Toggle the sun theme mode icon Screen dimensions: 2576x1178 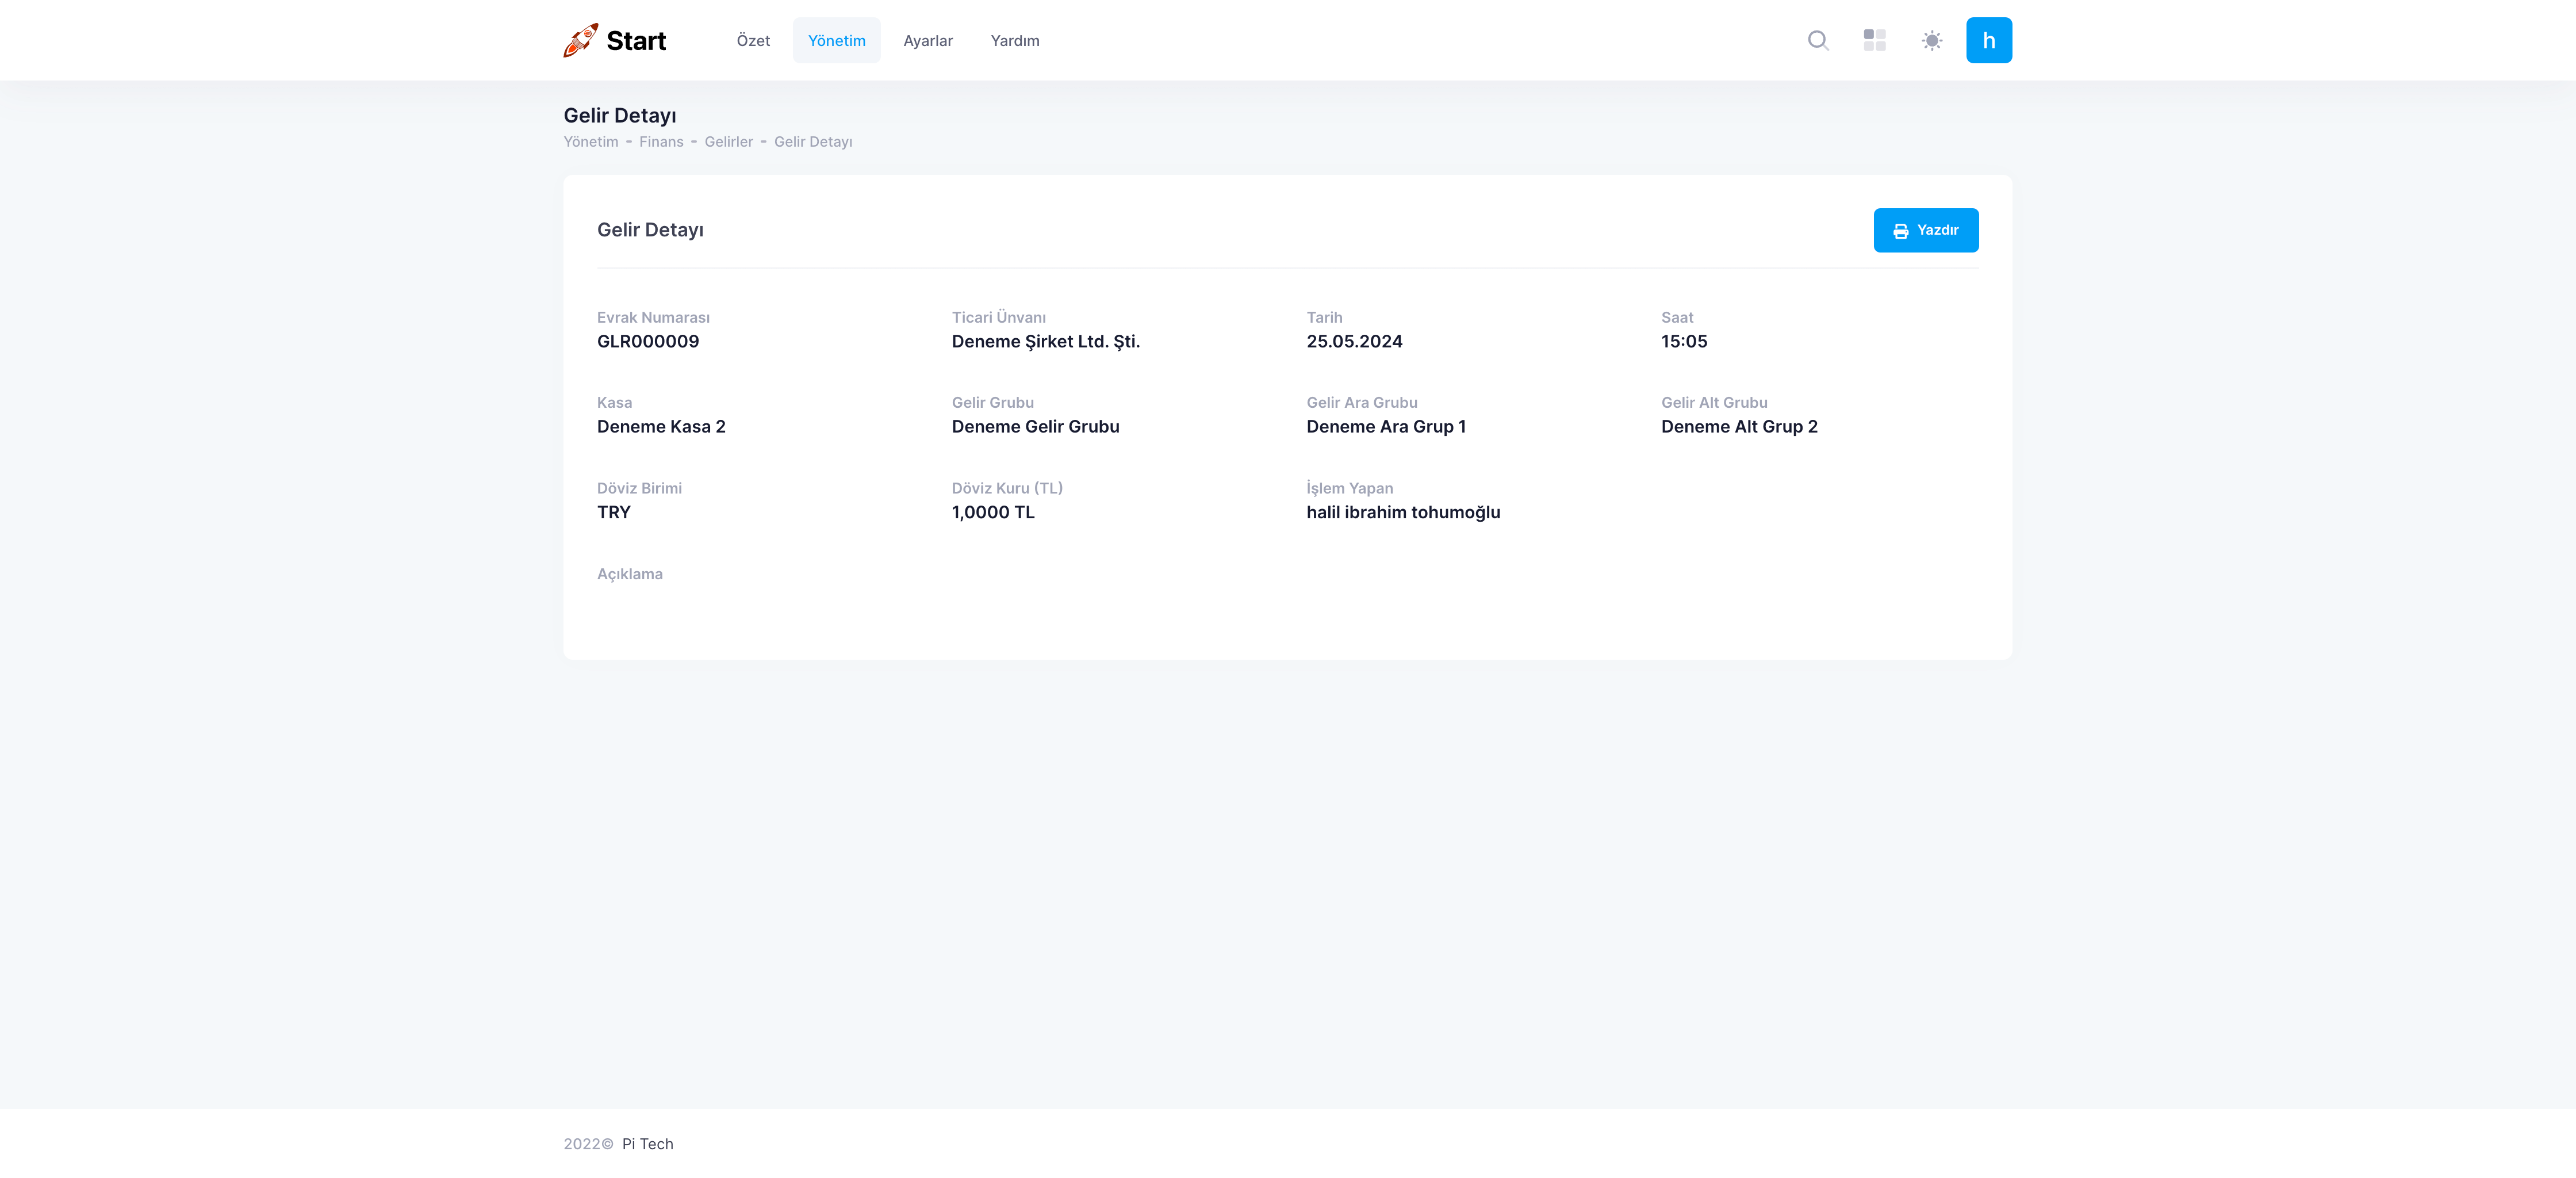[1931, 40]
